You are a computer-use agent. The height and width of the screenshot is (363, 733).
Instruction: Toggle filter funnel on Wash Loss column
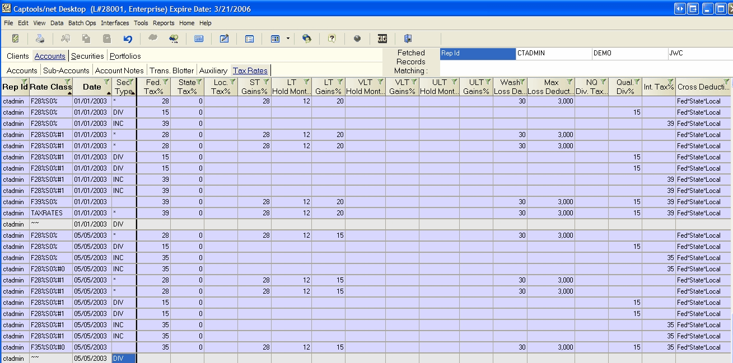point(522,82)
